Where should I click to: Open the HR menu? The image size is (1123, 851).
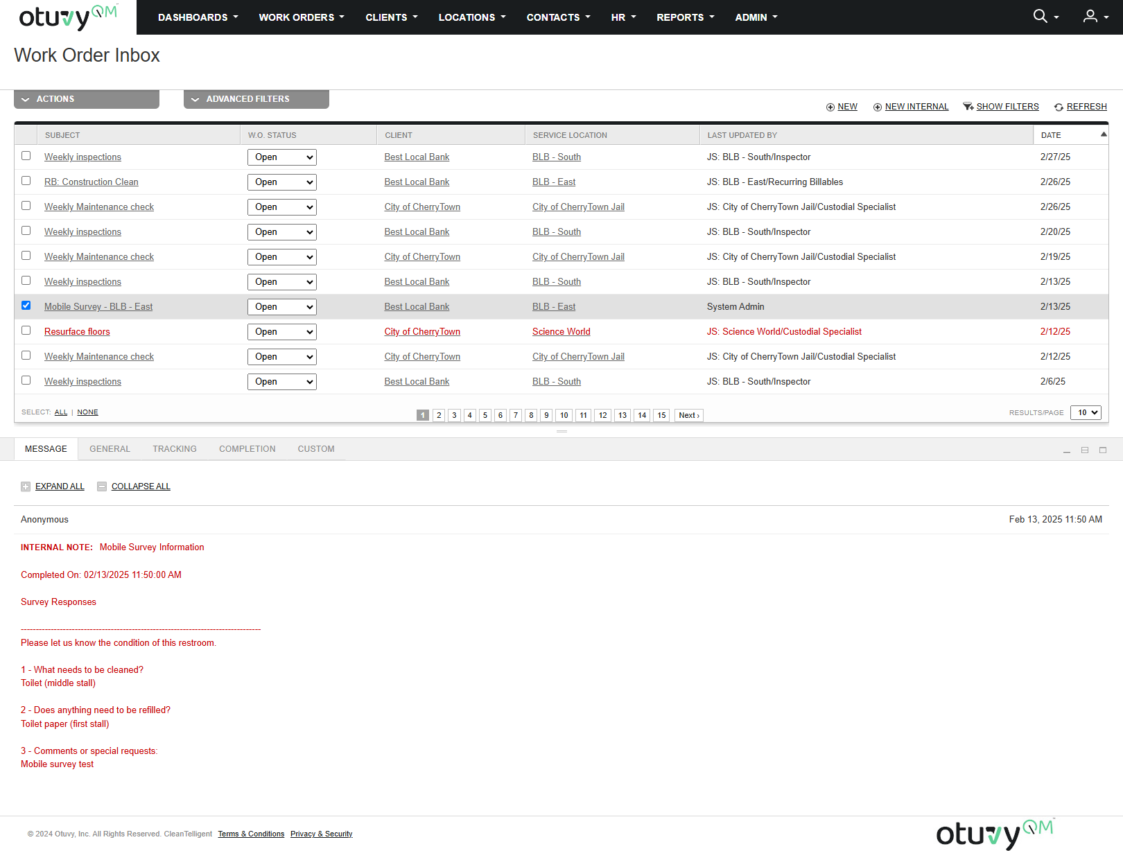coord(623,17)
